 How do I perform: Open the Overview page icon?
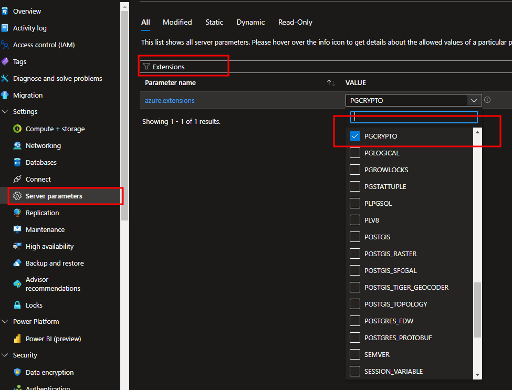(x=5, y=11)
